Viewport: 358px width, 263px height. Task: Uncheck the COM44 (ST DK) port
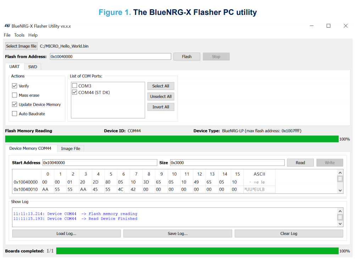coord(74,92)
